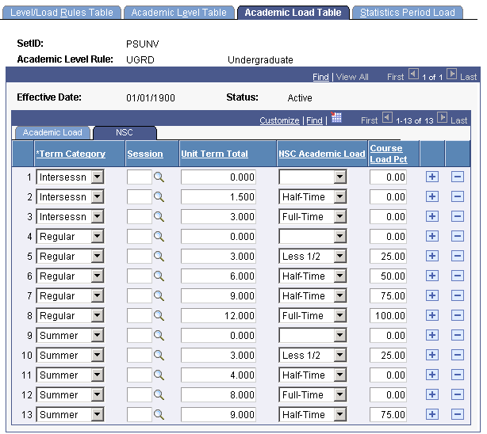Screen dimensions: 487x434
Task: Click session lookup magnifier in row 8
Action: tap(159, 315)
